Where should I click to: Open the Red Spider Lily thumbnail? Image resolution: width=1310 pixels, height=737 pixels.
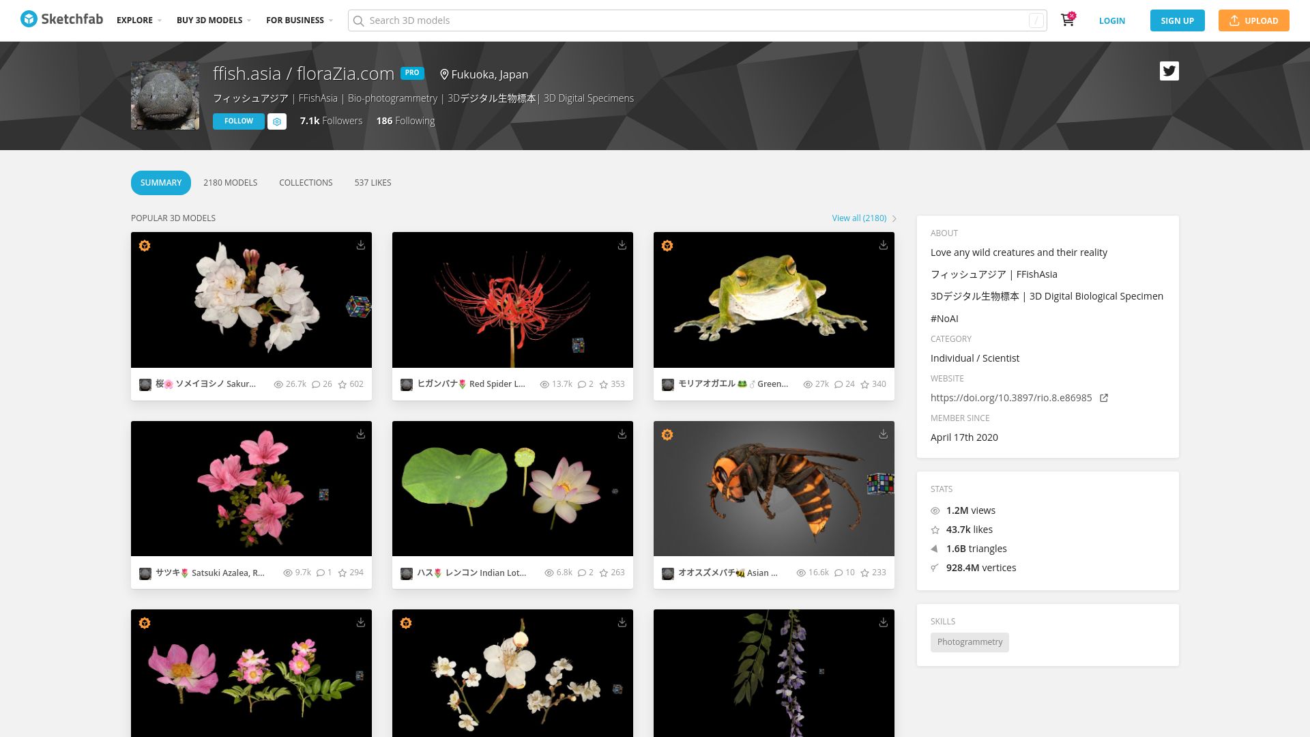[x=512, y=300]
